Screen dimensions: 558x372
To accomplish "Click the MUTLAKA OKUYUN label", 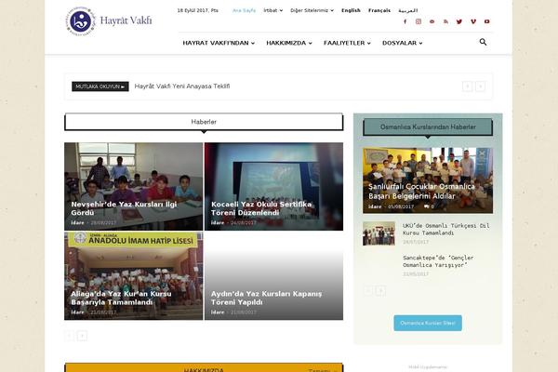I will coord(100,86).
